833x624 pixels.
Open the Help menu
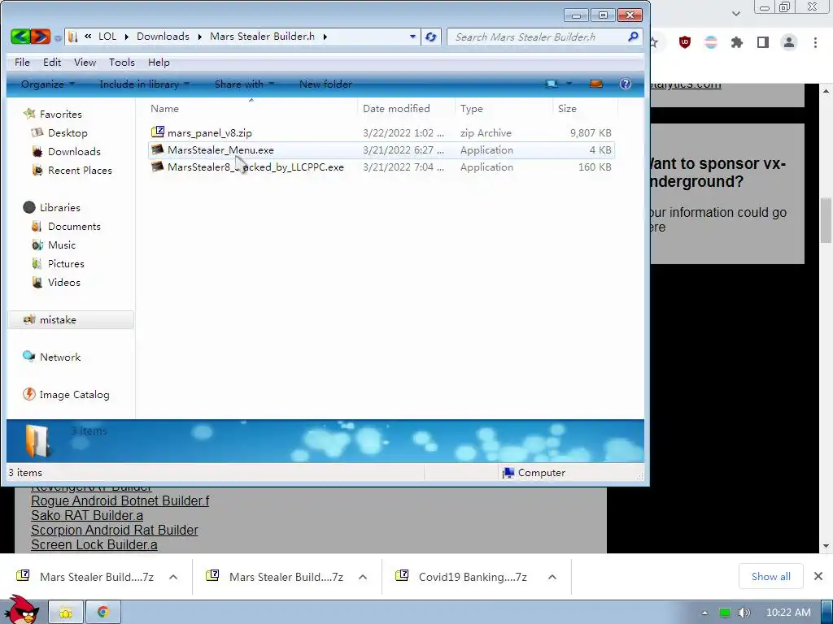[159, 62]
